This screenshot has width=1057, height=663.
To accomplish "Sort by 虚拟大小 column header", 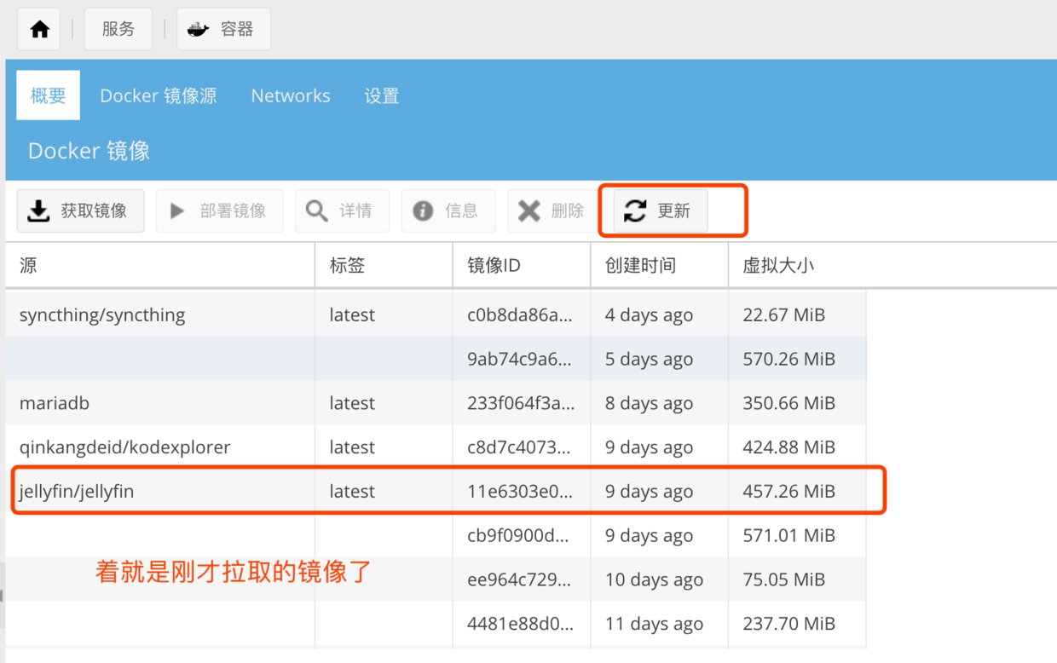I will click(x=798, y=265).
